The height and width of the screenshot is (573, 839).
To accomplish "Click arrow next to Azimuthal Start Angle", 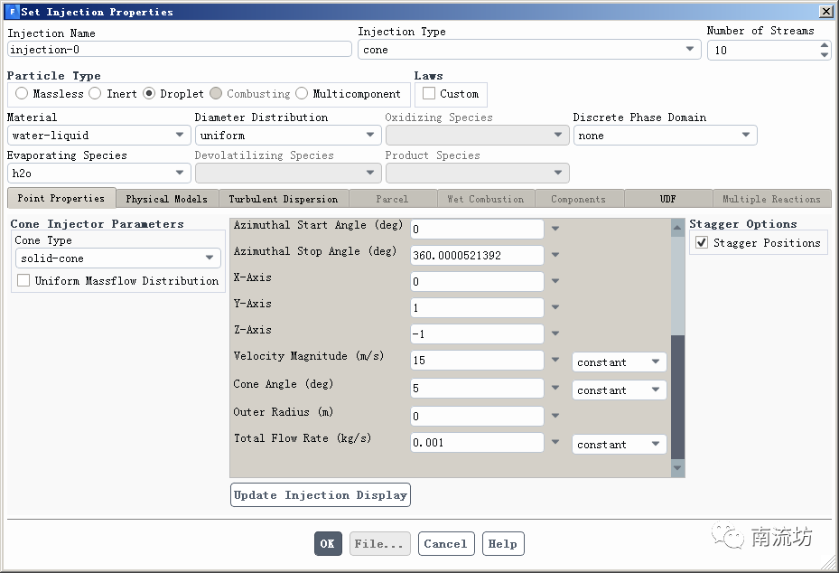I will click(555, 229).
